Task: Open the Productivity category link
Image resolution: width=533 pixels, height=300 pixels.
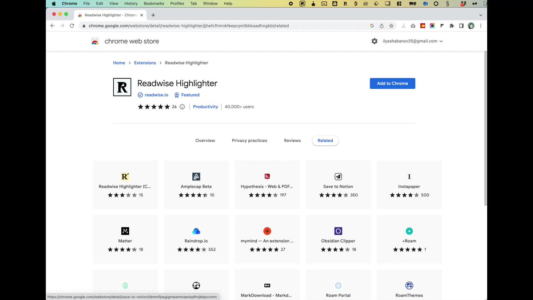Action: click(206, 107)
